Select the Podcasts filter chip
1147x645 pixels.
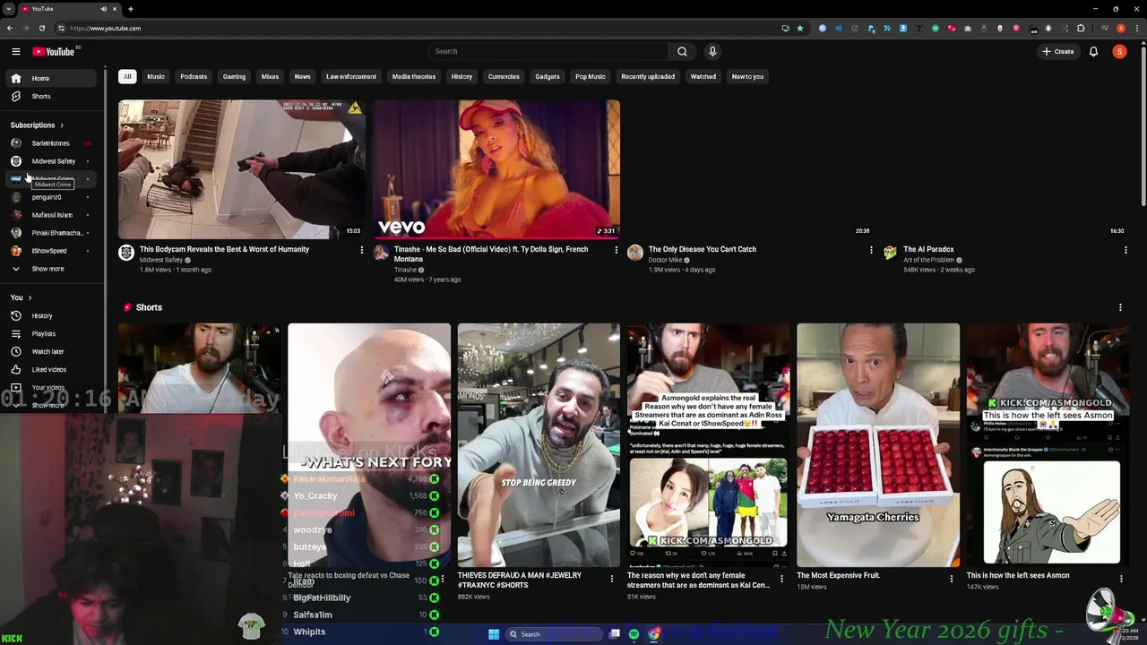pyautogui.click(x=194, y=76)
